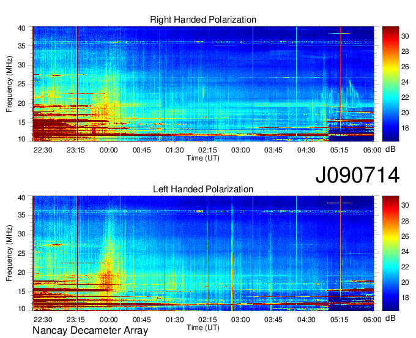Viewport: 416px width, 338px height.
Task: Click the 'Nancay Decameter Array' caption
Action: [x=90, y=330]
